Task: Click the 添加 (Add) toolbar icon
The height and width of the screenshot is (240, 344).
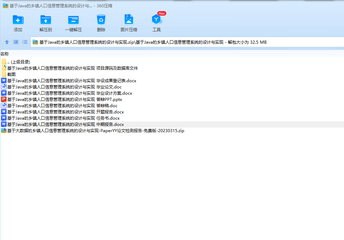Action: [18, 20]
